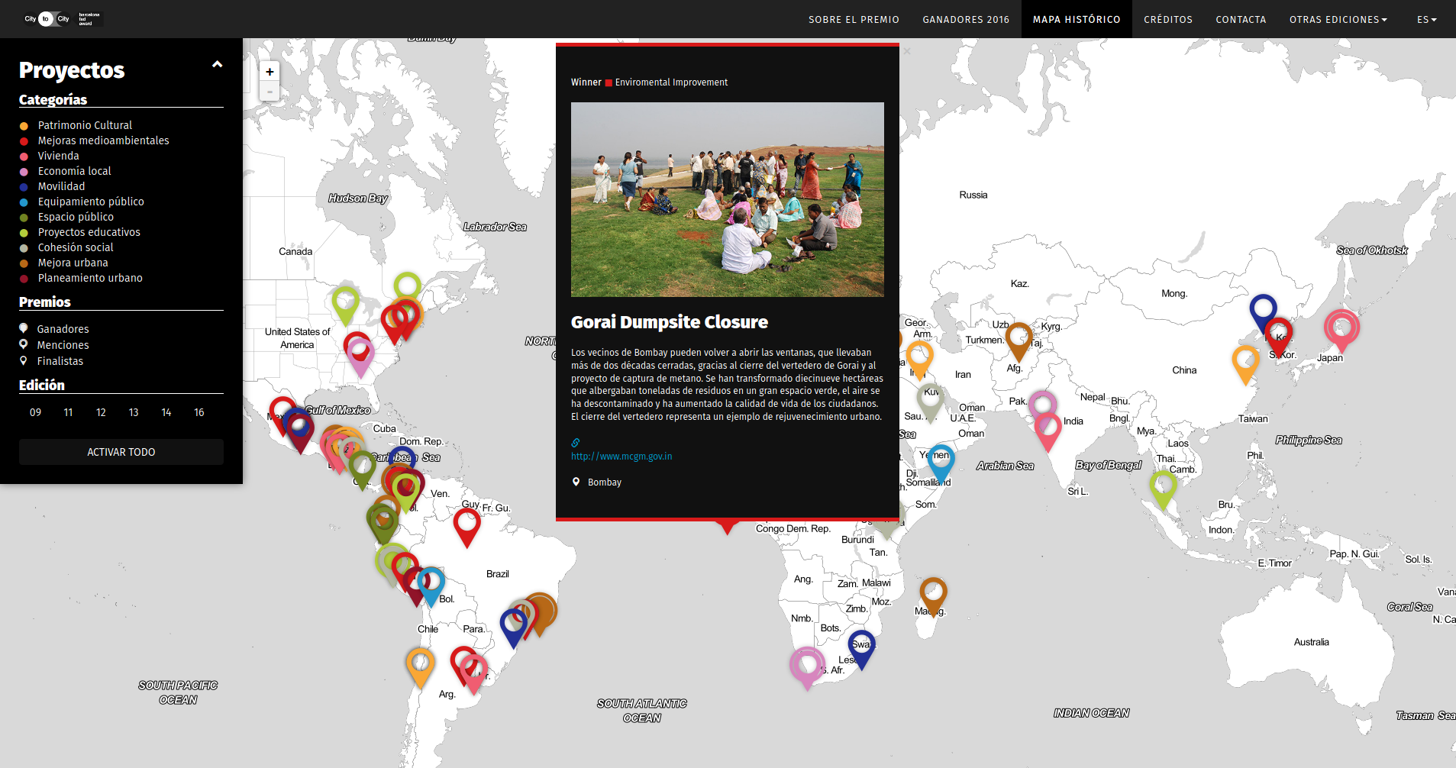The height and width of the screenshot is (768, 1456).
Task: Select the orange pin over Chile
Action: [x=420, y=663]
